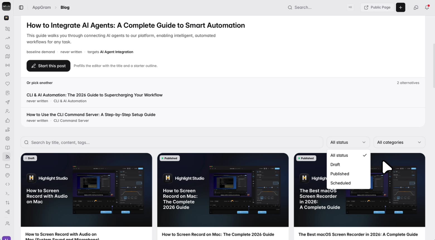Open the life buoy support icon
This screenshot has width=435, height=240.
click(x=8, y=139)
